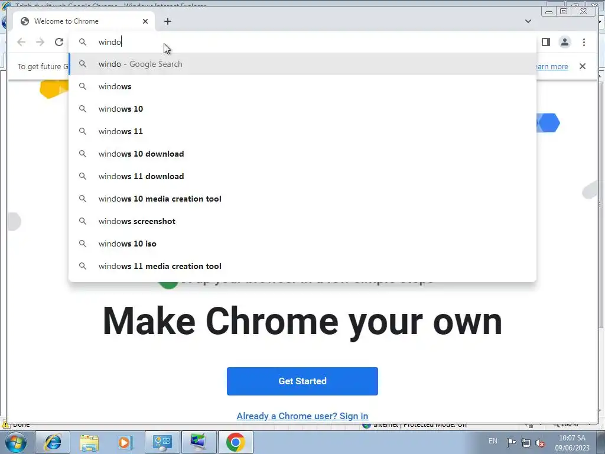Go back with the back arrow
The image size is (605, 454).
pyautogui.click(x=21, y=42)
